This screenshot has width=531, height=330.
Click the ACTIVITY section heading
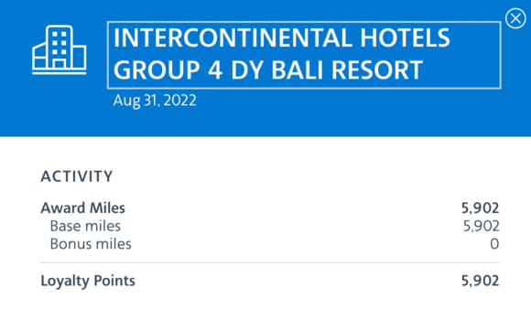tap(77, 176)
